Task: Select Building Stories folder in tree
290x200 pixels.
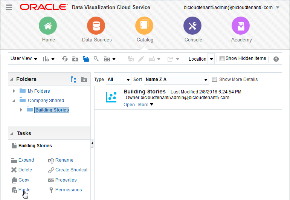Action: (x=52, y=110)
